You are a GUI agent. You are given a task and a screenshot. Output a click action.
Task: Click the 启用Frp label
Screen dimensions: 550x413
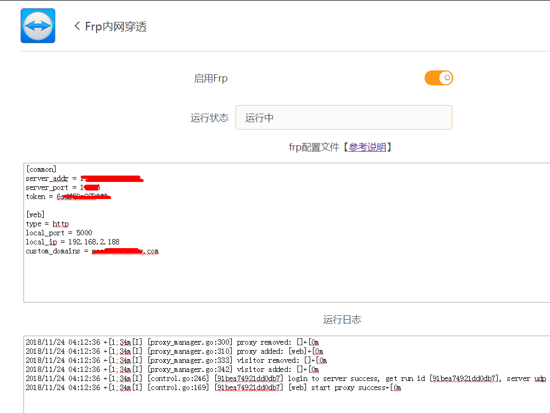click(x=211, y=78)
